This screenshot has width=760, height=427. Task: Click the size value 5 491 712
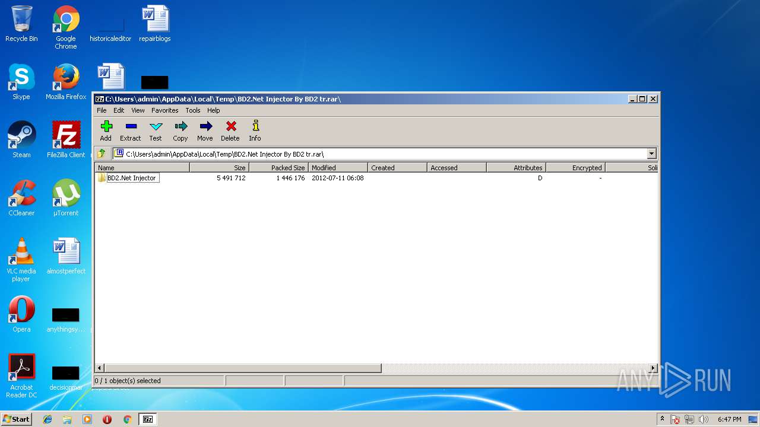tap(231, 178)
